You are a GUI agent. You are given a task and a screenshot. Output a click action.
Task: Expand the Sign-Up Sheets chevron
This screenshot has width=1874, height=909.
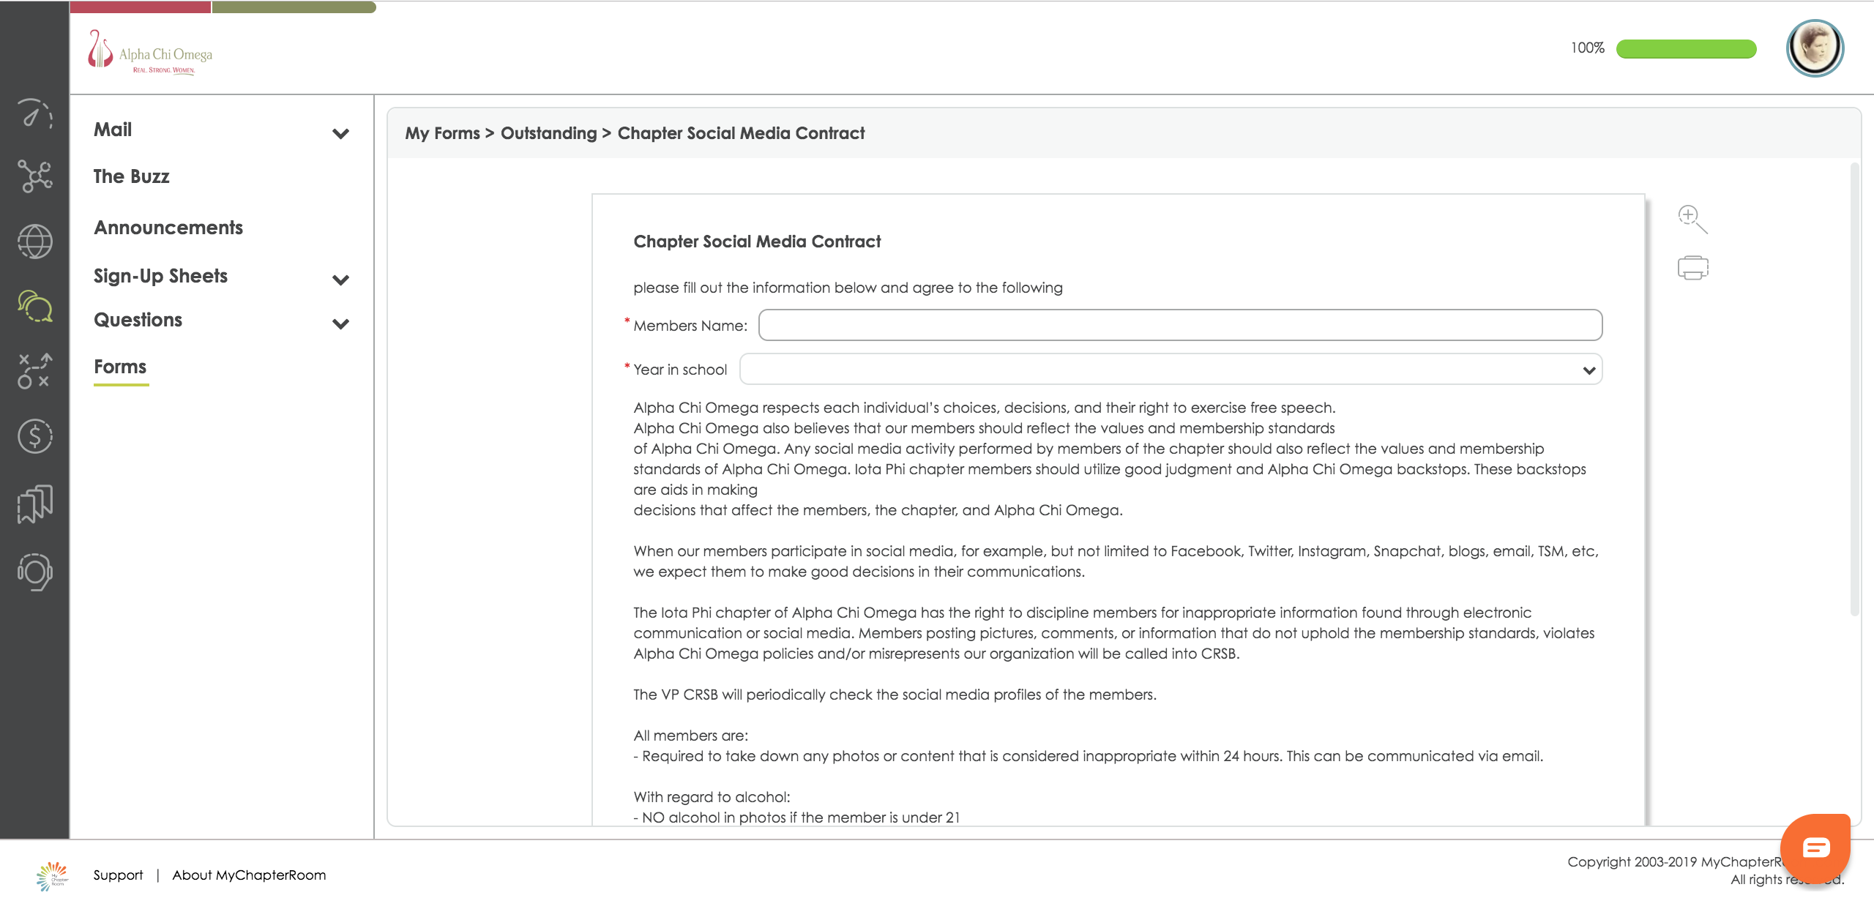click(340, 280)
